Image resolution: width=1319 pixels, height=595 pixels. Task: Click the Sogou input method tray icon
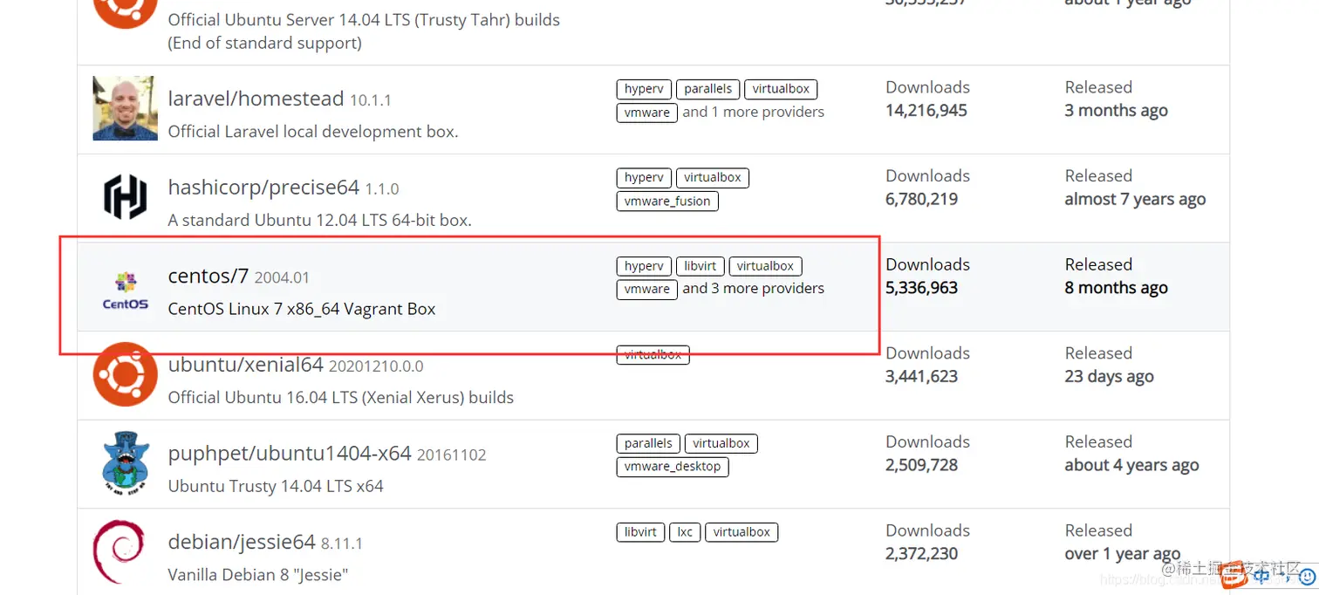1234,576
